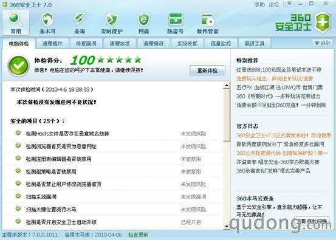Click green check beside 检测浏览器首页 row
The width and height of the screenshot is (336, 240).
coord(18,145)
